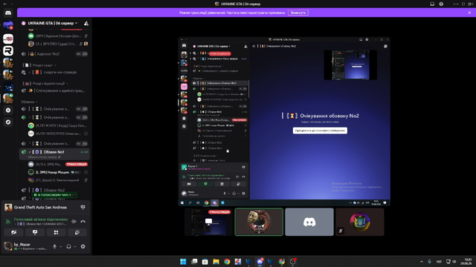
Task: Show hidden system tray icons
Action: [x=422, y=262]
